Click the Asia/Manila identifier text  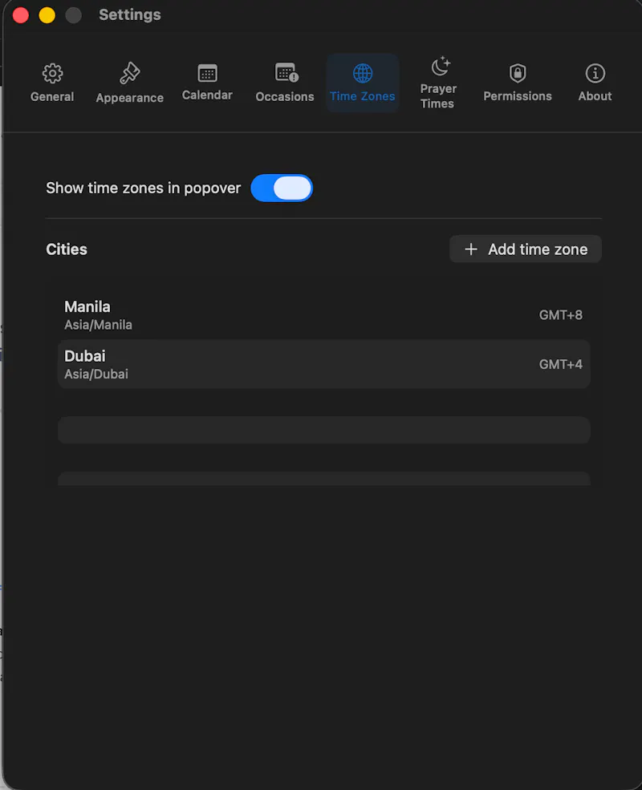(98, 325)
